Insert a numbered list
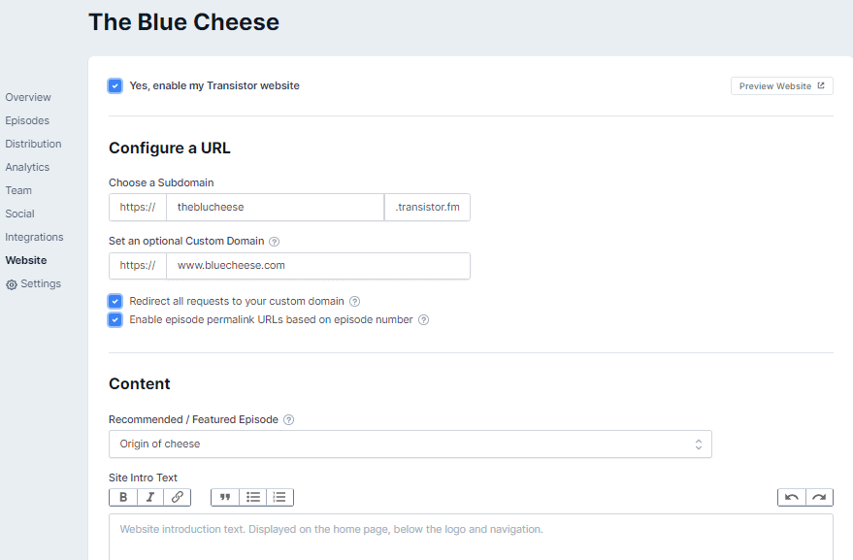Screen dimensions: 853x560 pos(279,497)
